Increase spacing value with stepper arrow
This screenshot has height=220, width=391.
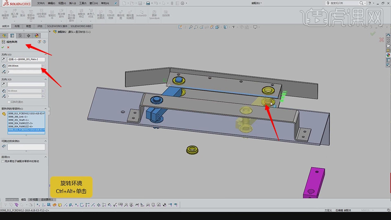(x=43, y=64)
